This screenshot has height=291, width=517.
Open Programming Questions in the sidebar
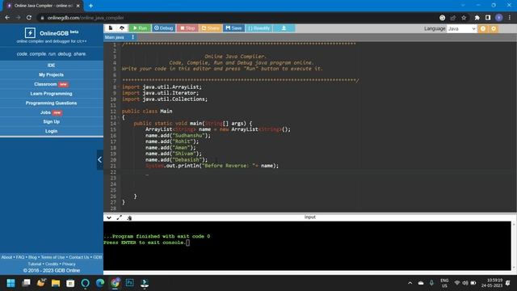(x=51, y=103)
